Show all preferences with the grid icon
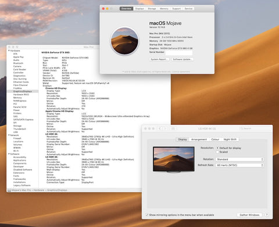The width and height of the screenshot is (279, 227). [173, 128]
